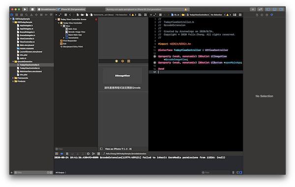295x187 pixels.
Task: Click the Exit dock icon on canvas
Action: (129, 61)
